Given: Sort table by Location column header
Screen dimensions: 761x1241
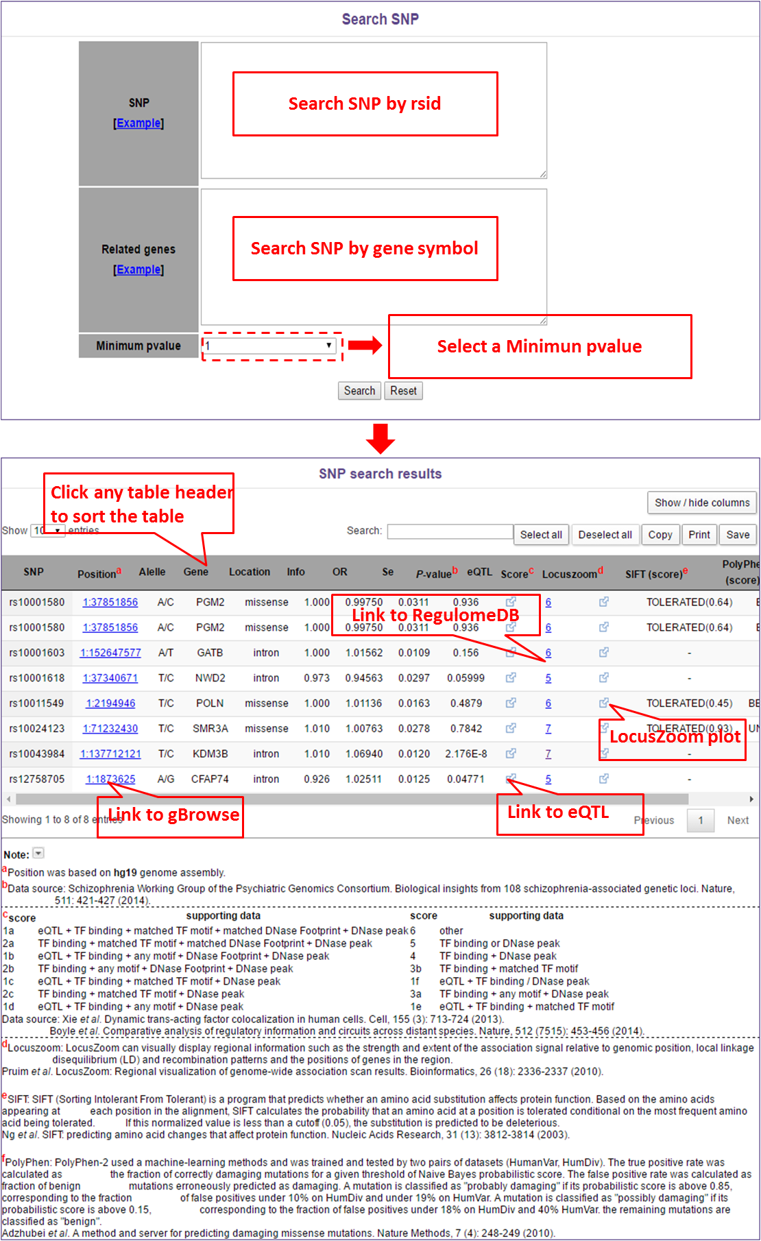Looking at the screenshot, I should click(x=250, y=573).
